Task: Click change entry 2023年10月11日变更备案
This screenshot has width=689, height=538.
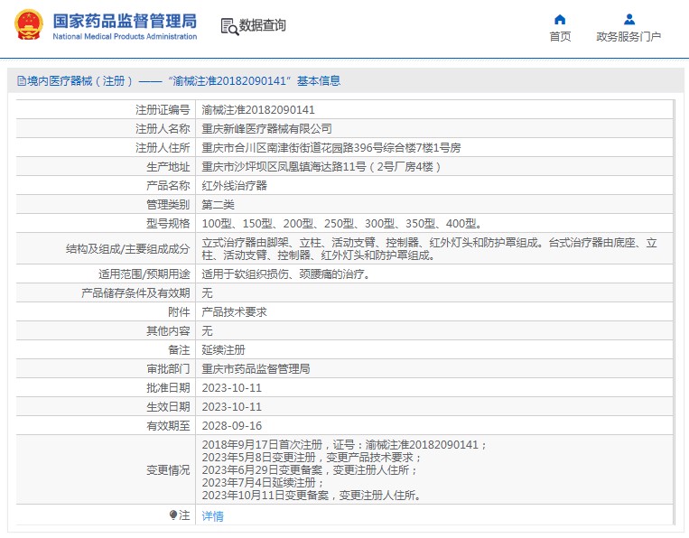Action: point(312,496)
